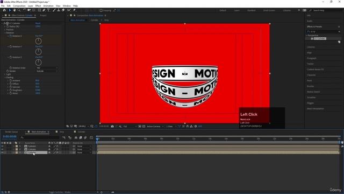Select the Clone Stamp tool
The width and height of the screenshot is (344, 194).
[59, 10]
